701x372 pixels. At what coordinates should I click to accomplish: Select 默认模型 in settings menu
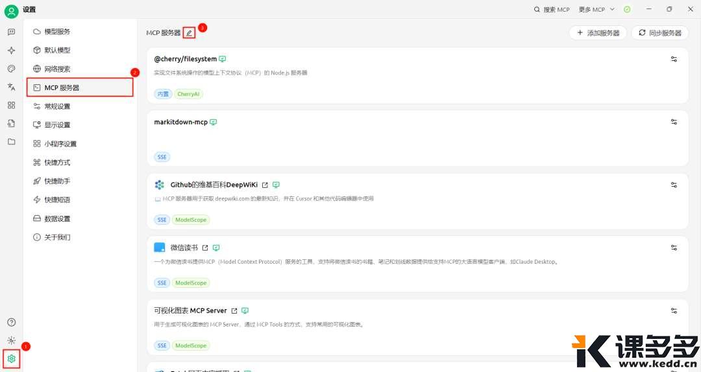pyautogui.click(x=80, y=50)
